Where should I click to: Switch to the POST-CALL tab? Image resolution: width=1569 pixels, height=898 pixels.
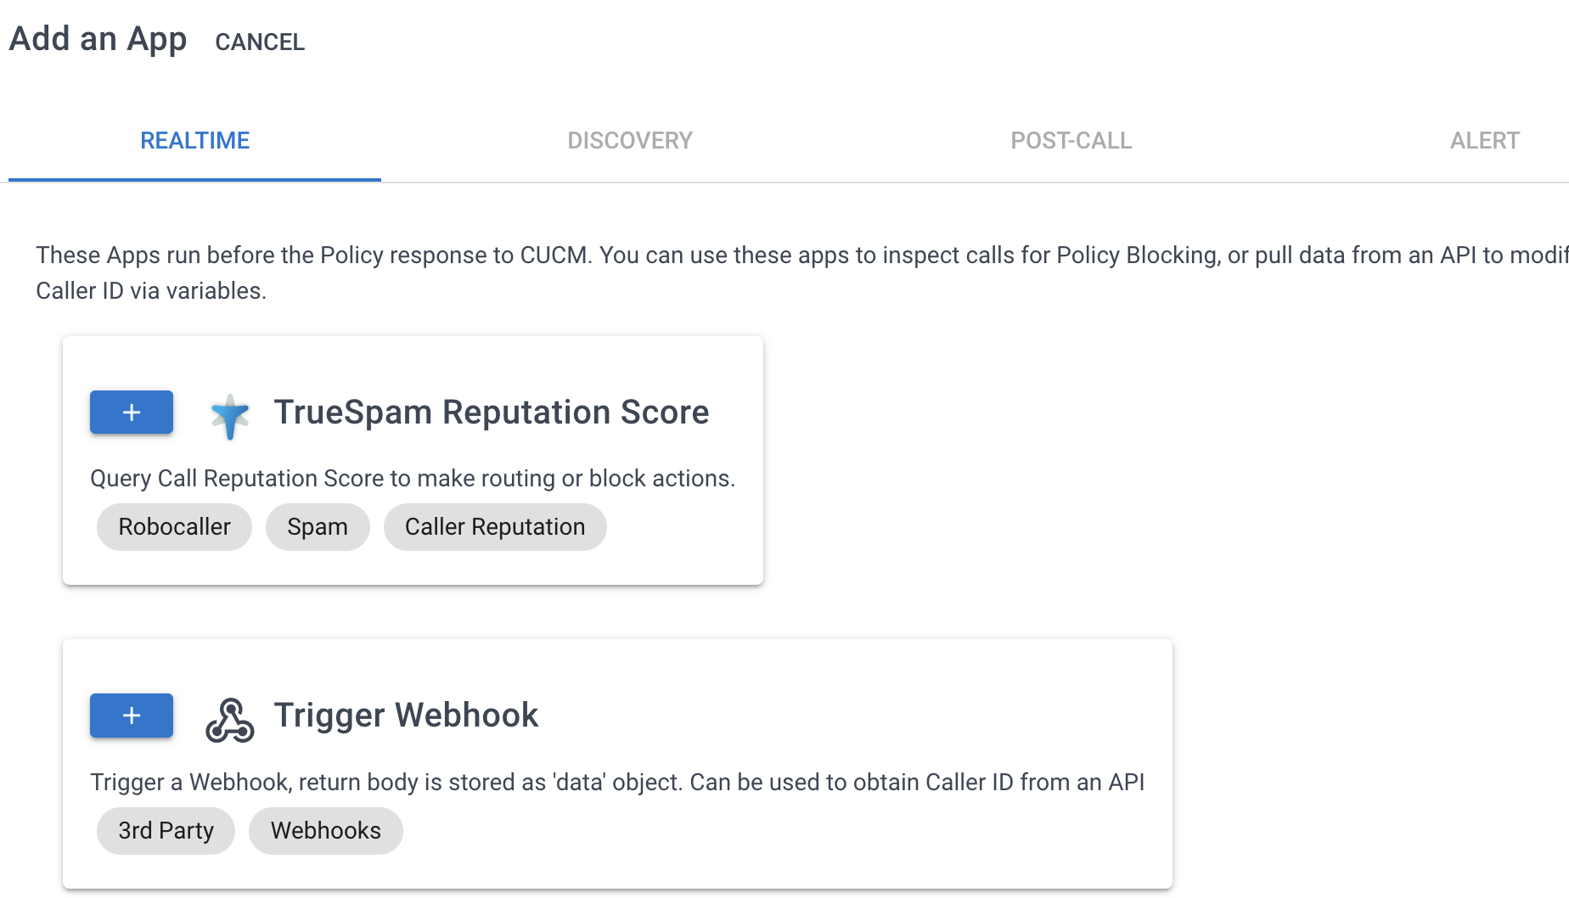[1071, 140]
